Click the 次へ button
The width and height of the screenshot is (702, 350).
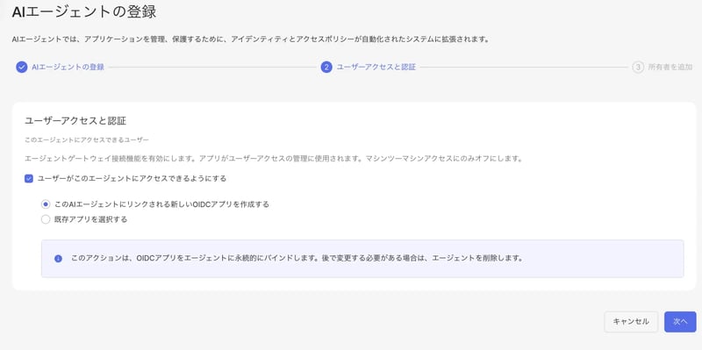[680, 322]
